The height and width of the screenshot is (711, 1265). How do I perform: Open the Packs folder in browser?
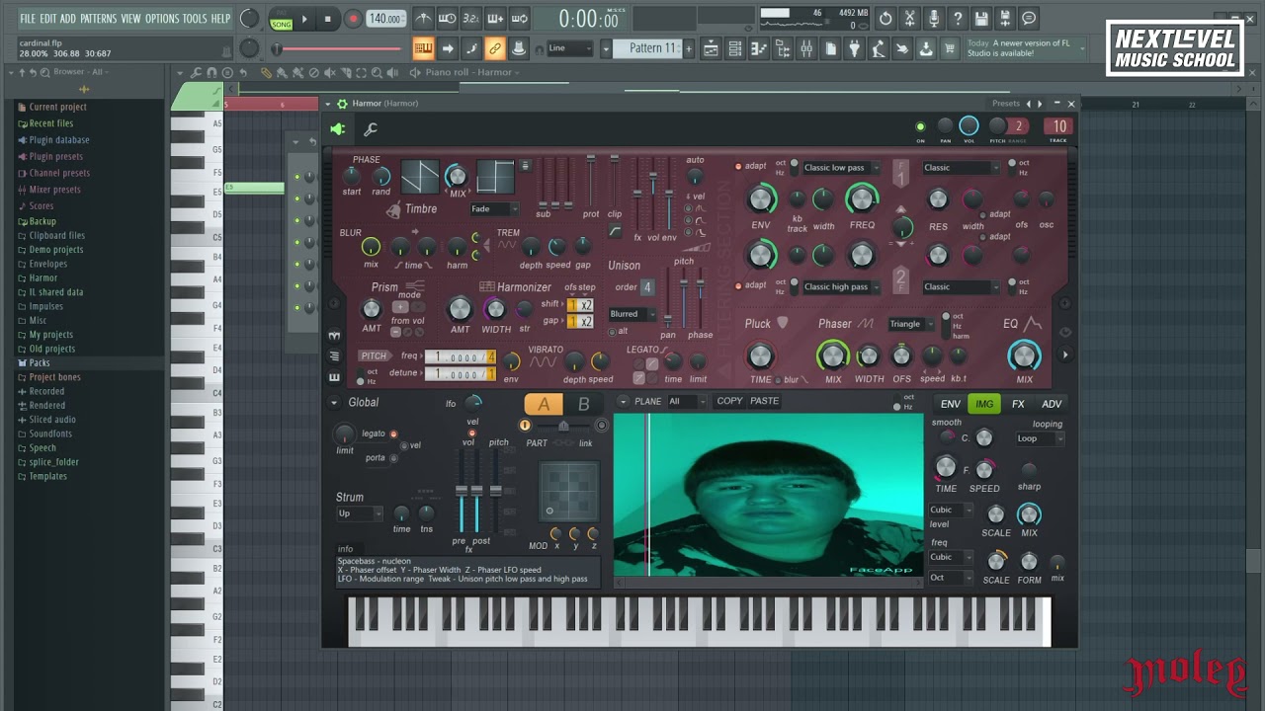click(40, 362)
